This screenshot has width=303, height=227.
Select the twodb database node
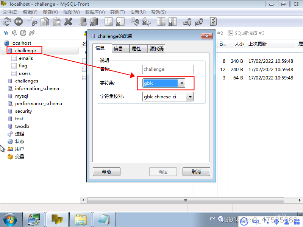coord(22,126)
